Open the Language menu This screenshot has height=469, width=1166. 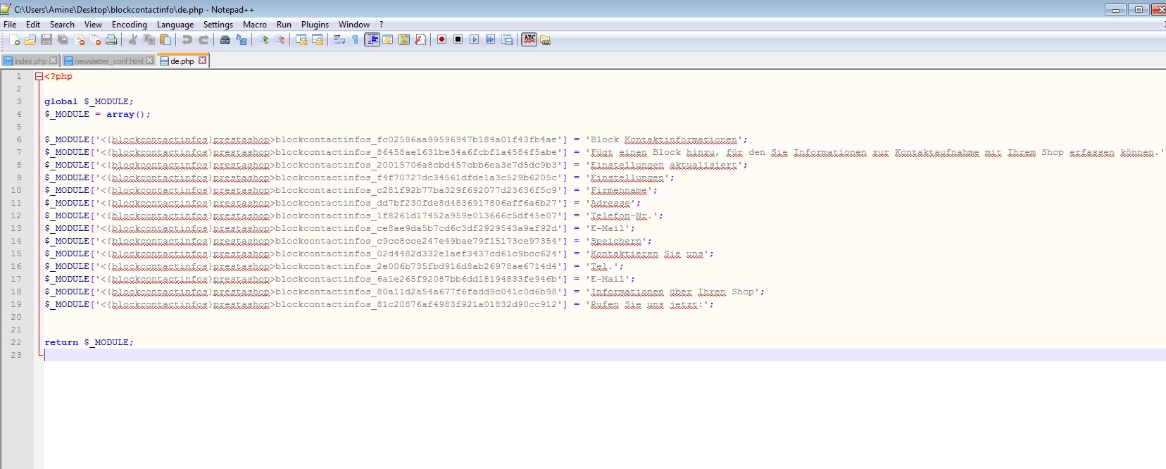(175, 25)
